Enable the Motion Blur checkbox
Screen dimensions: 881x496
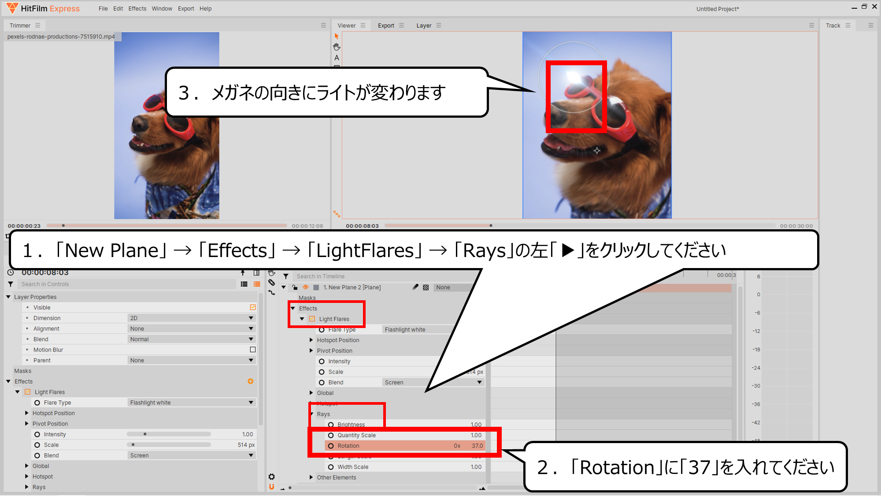pyautogui.click(x=253, y=350)
